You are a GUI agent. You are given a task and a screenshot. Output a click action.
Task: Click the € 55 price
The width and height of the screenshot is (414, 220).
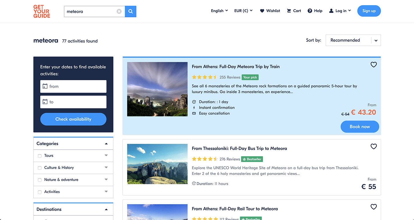click(x=369, y=187)
